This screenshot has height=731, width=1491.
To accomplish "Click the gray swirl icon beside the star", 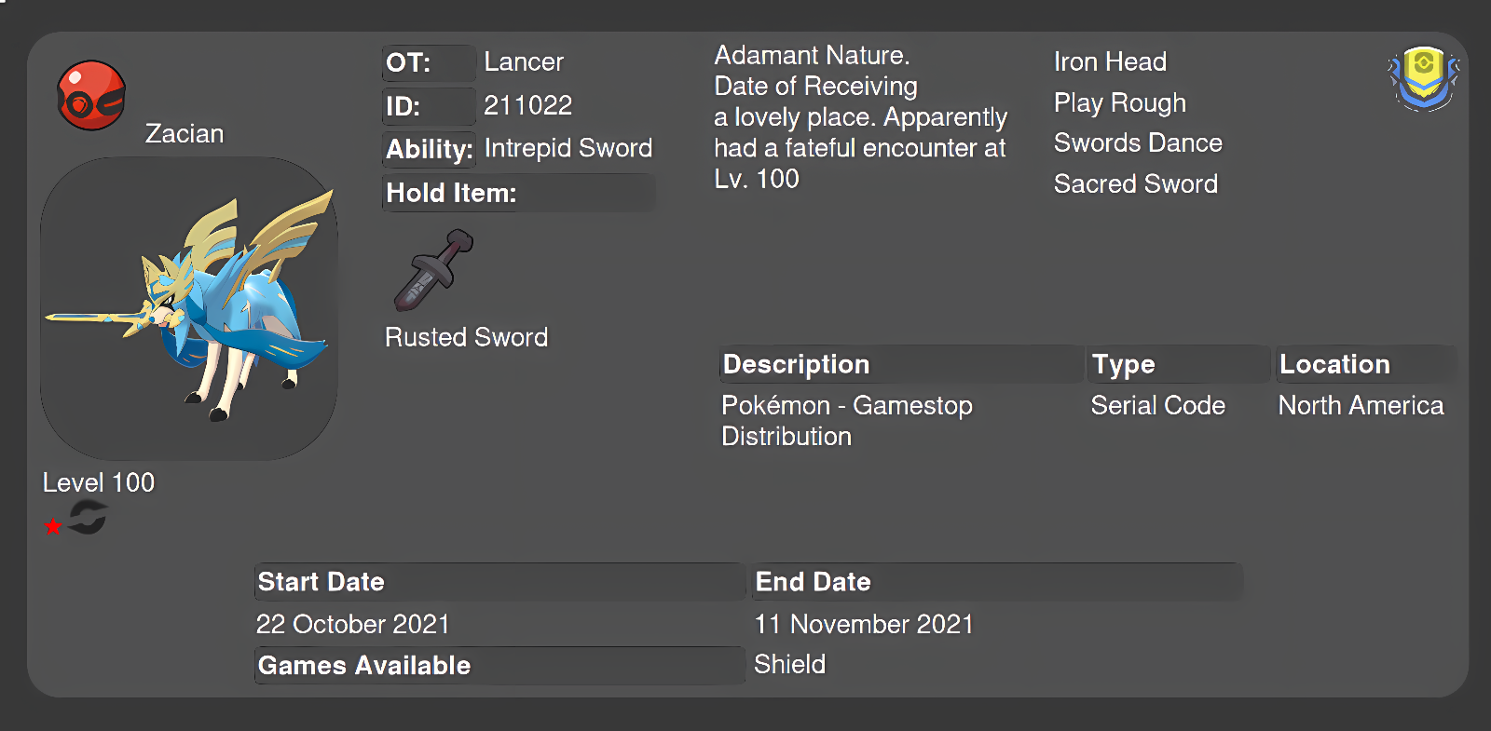I will tap(88, 518).
